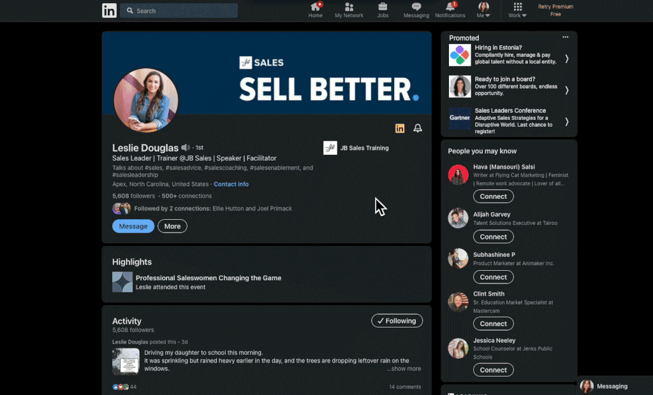Viewport: 653px width, 395px height.
Task: Open the Jobs section
Action: (x=383, y=10)
